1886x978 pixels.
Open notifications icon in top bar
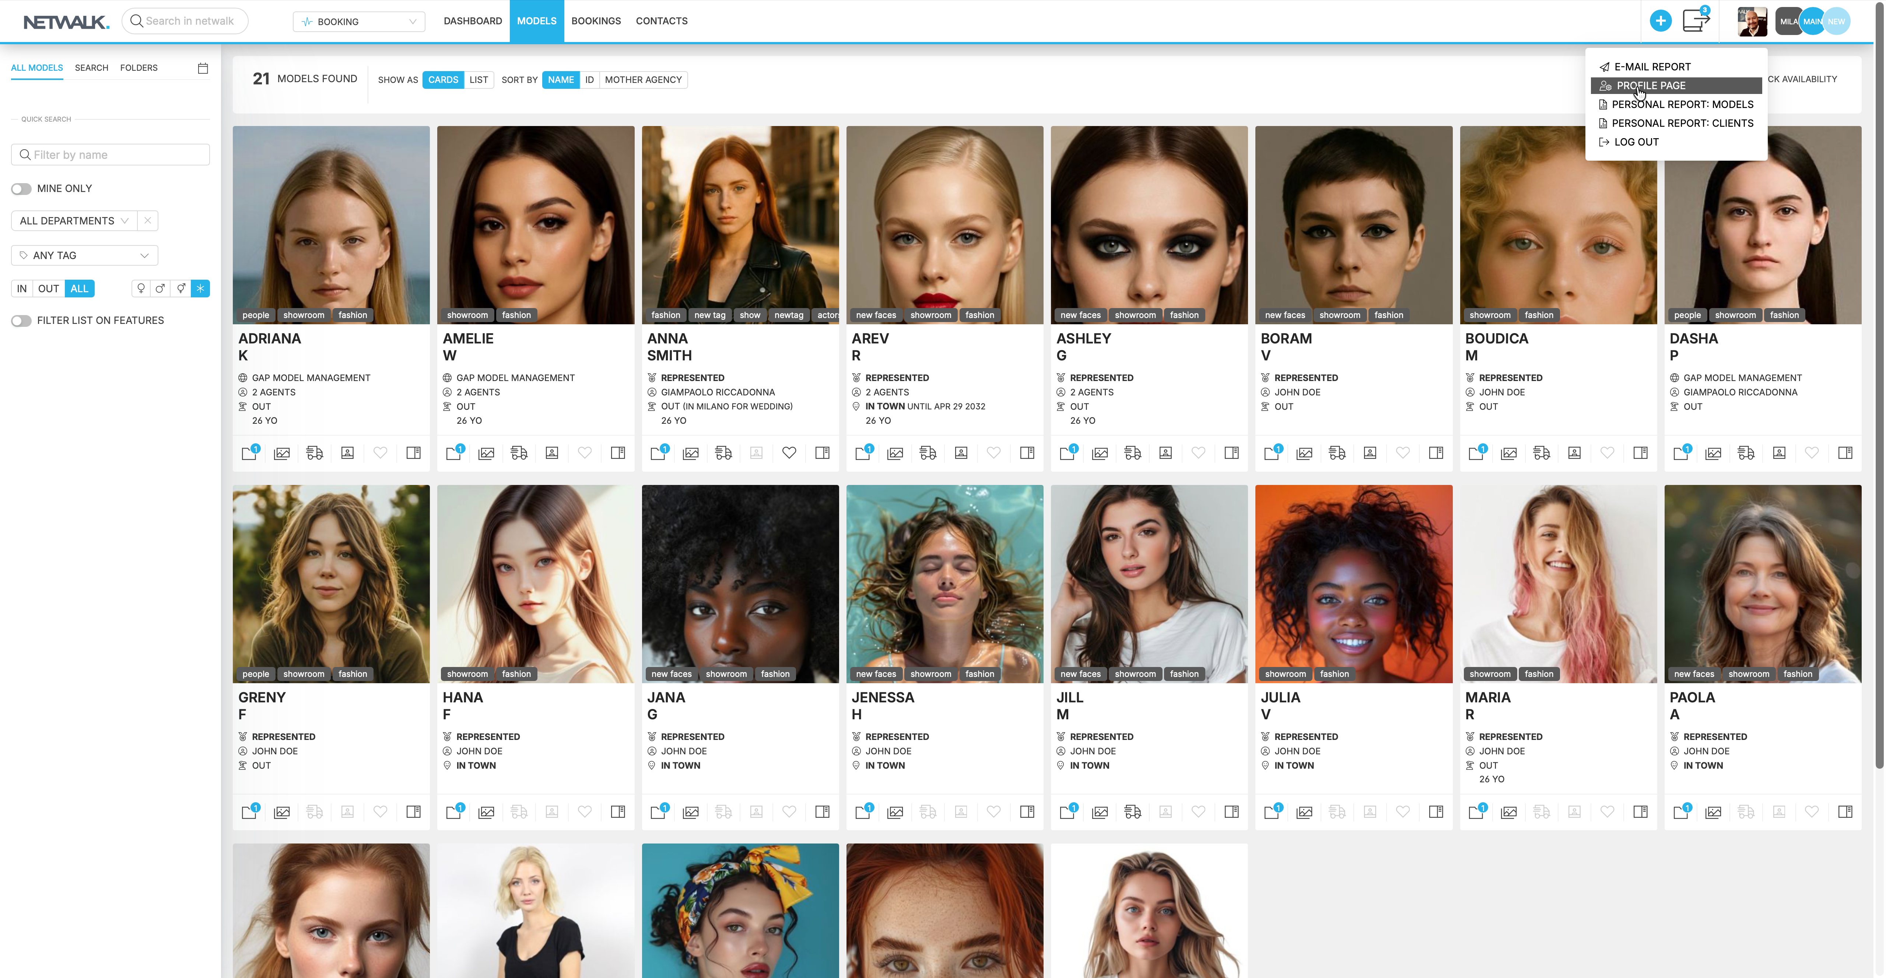[1696, 20]
